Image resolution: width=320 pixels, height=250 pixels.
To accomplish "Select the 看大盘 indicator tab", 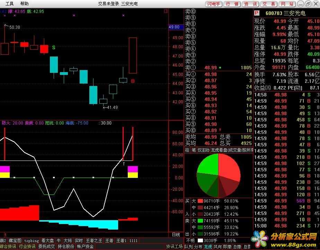I will (x=47, y=241).
